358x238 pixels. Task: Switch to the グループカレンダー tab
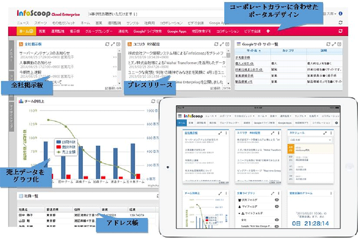[98, 31]
